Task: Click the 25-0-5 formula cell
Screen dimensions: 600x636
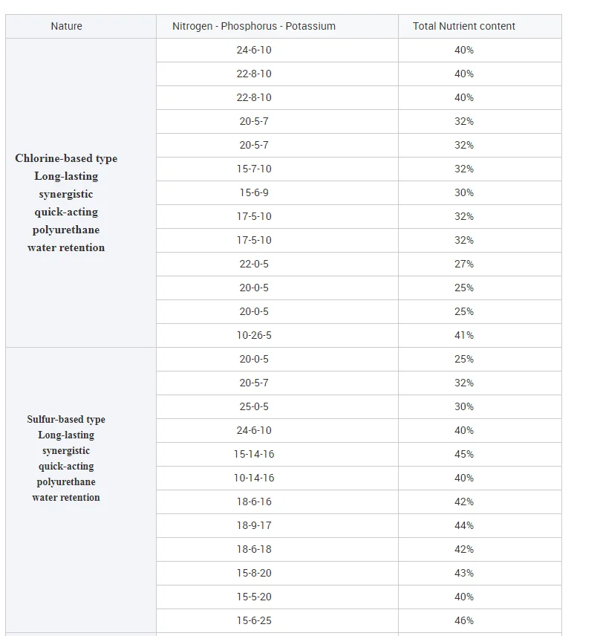Action: [254, 406]
